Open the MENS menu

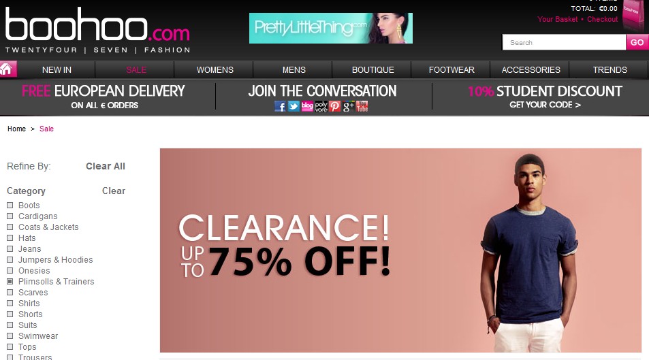pyautogui.click(x=294, y=70)
